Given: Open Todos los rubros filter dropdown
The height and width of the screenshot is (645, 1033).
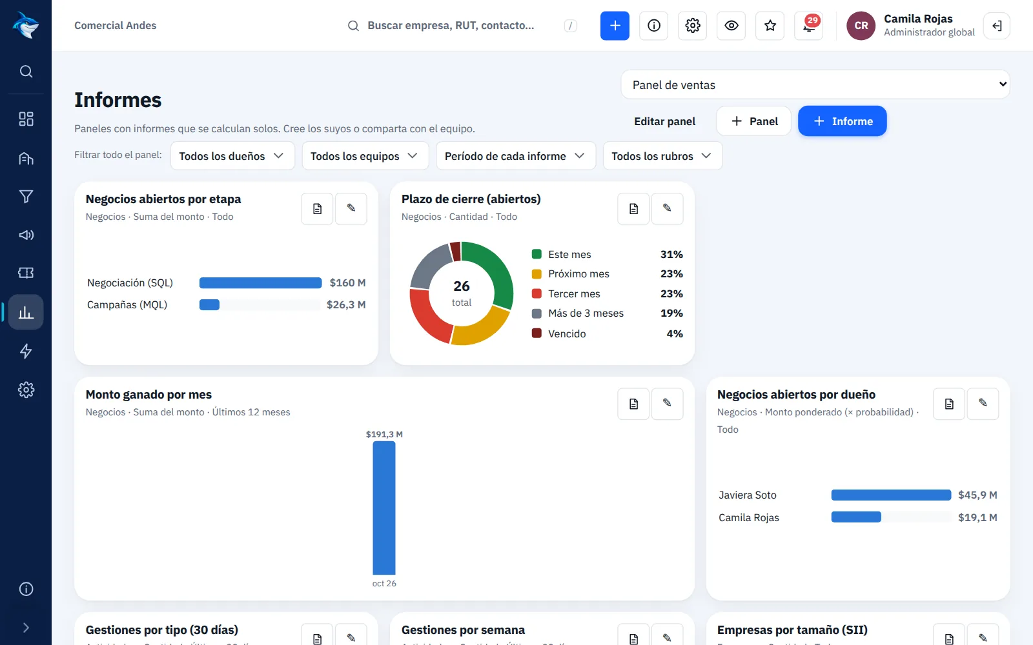Looking at the screenshot, I should [662, 156].
